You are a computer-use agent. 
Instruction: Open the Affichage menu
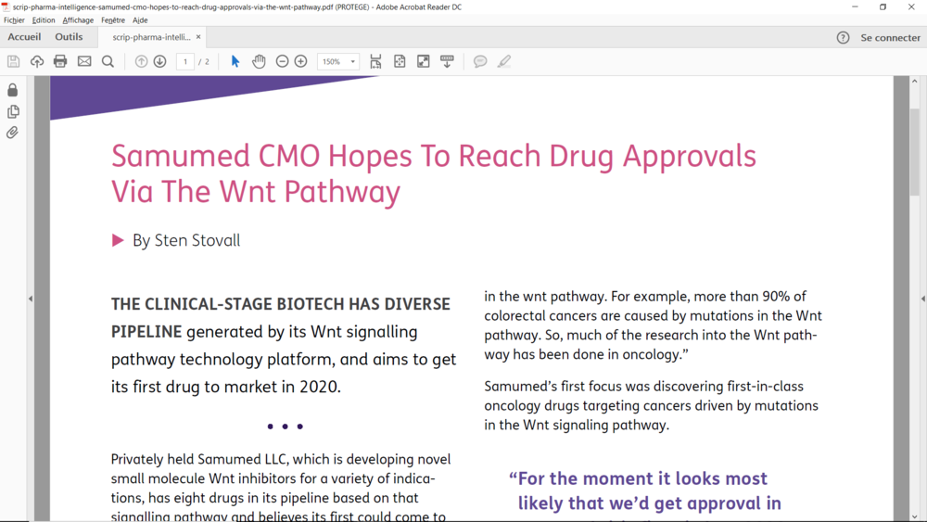(x=78, y=19)
